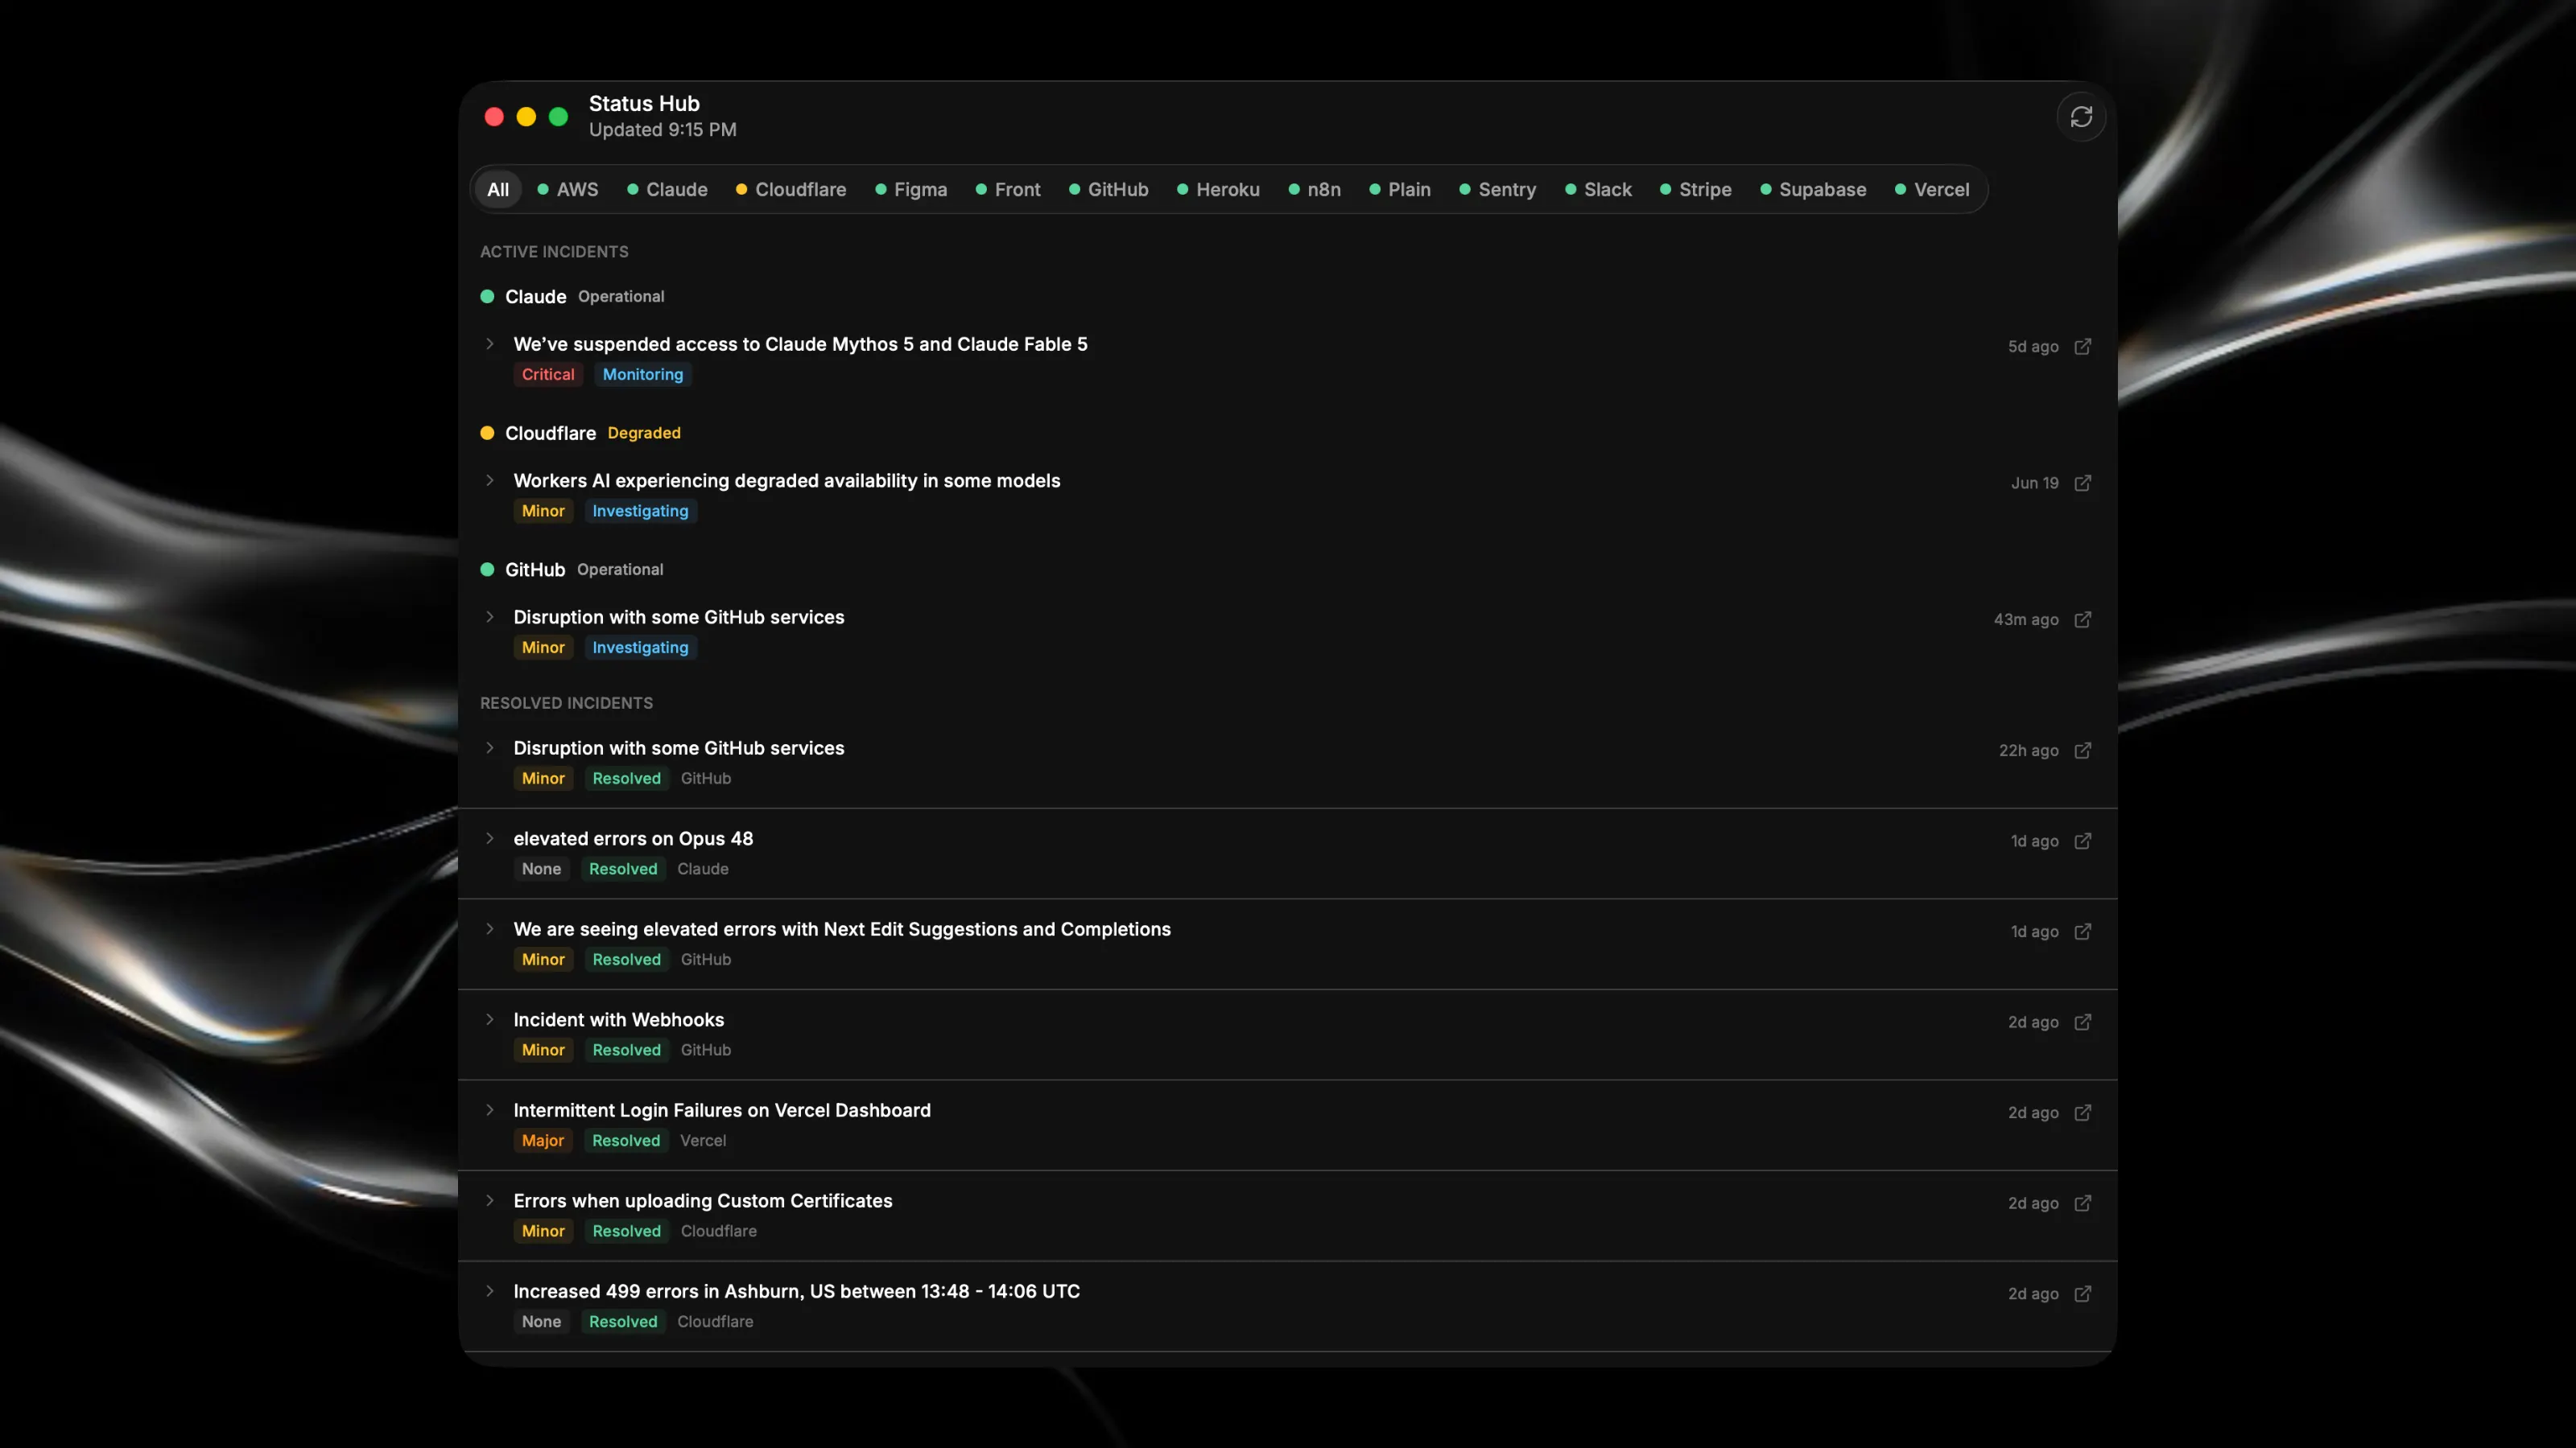This screenshot has width=2576, height=1448.
Task: Switch to the Heroku tab
Action: click(1218, 190)
